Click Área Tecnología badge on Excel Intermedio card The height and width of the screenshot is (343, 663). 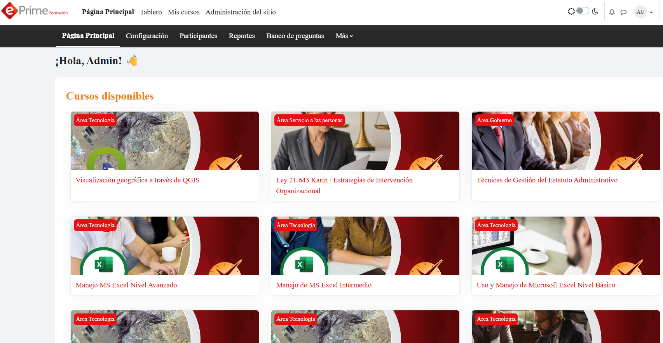[x=296, y=225]
